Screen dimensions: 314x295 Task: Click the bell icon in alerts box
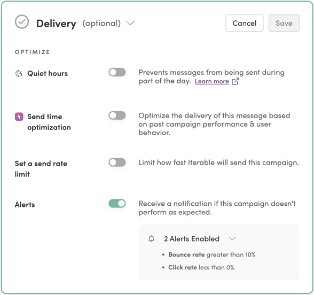[152, 239]
